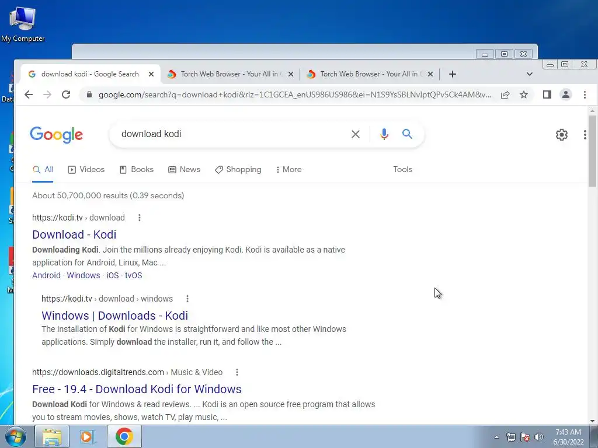Clear the search box with the X
Screen dimensions: 598x448
(356, 134)
